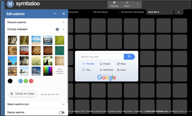The width and height of the screenshot is (192, 116).
Task: Click the blue search magnifier button
Action: coord(129,57)
